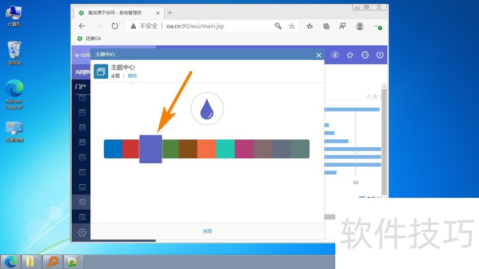Close the 高效源于协同 browser tab
Viewport: 479px width, 269px height.
pos(157,13)
